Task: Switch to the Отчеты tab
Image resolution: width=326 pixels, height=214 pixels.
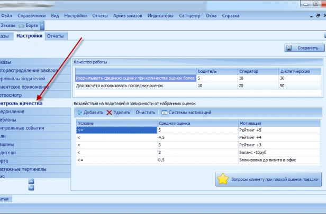Action: [55, 36]
